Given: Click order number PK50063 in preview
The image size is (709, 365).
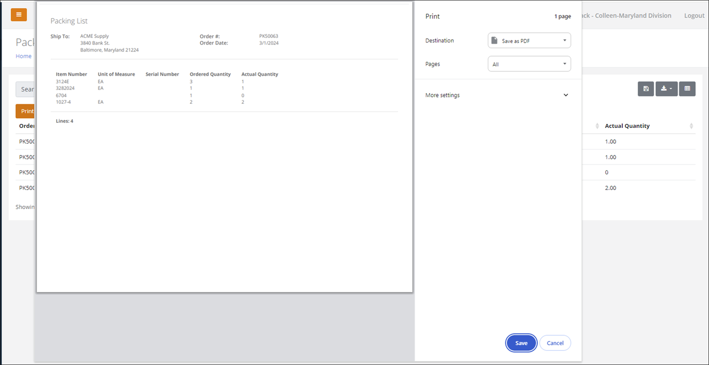Looking at the screenshot, I should (268, 36).
